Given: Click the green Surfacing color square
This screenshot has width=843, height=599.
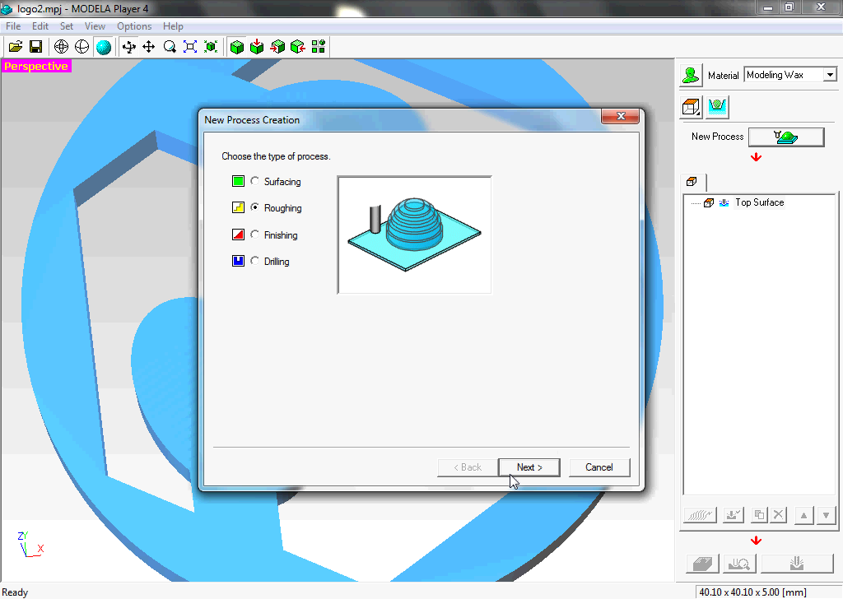Looking at the screenshot, I should (x=238, y=181).
